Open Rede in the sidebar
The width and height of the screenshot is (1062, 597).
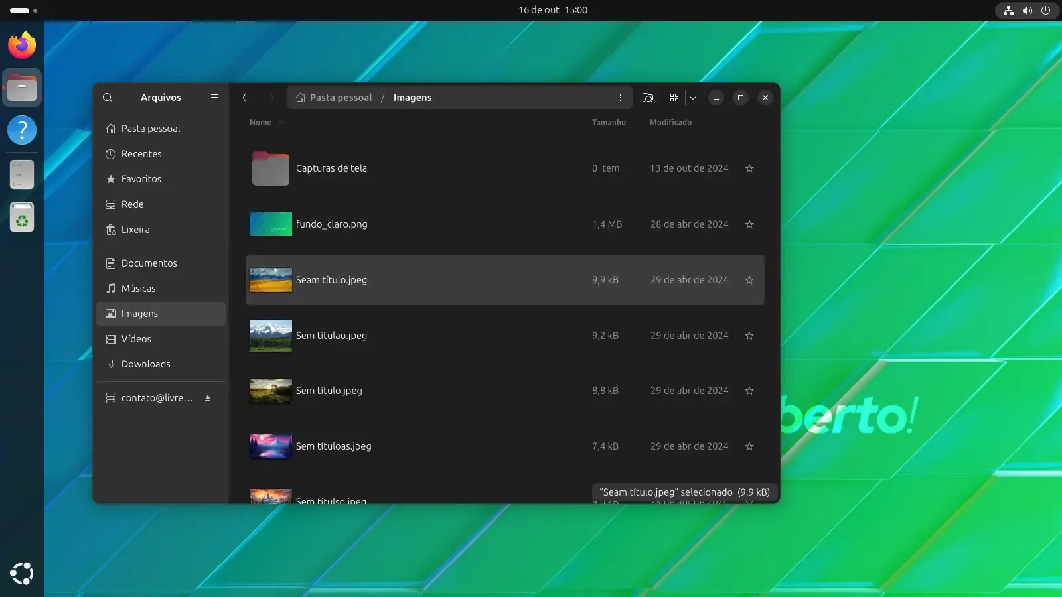[x=161, y=204]
